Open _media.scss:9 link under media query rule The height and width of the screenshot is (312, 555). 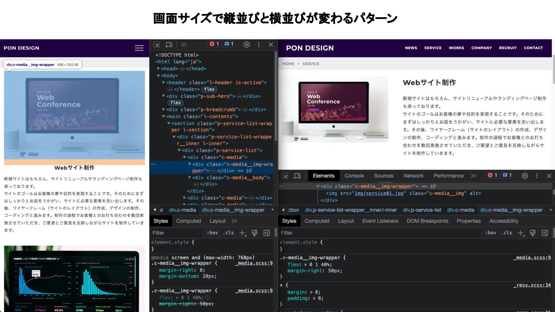(x=254, y=263)
